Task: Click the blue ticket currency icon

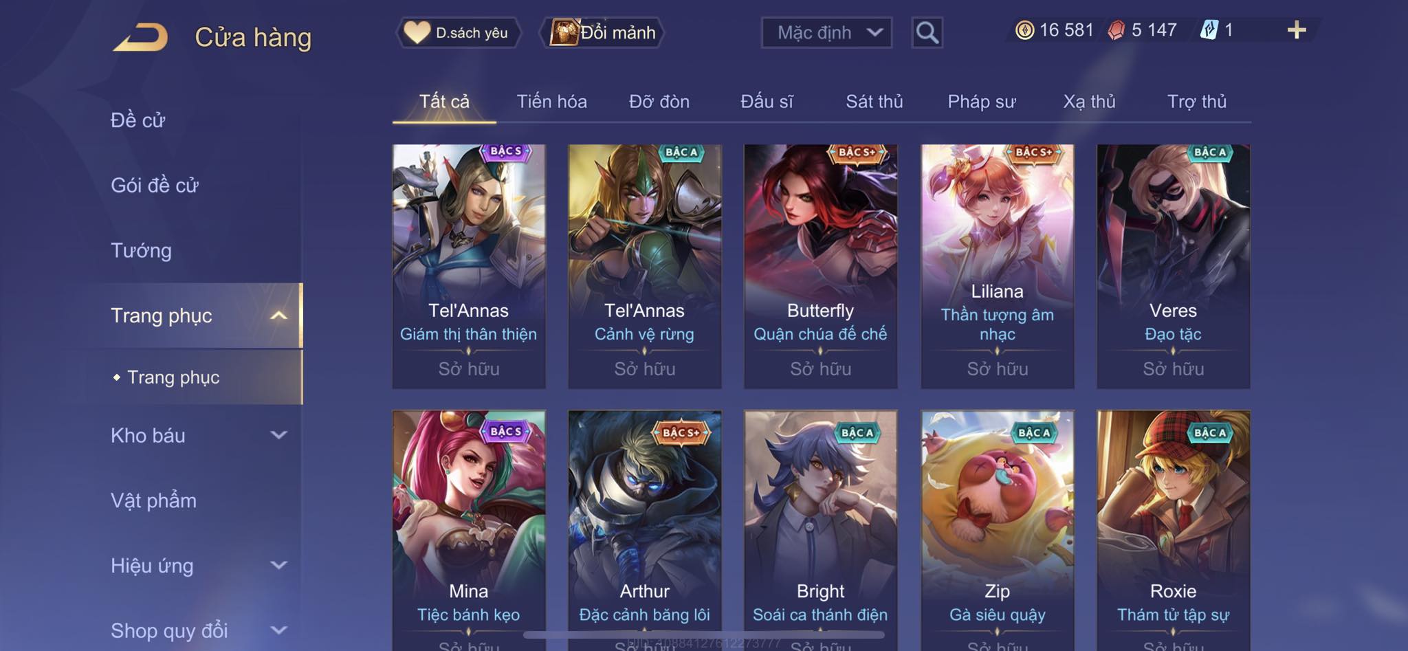Action: pos(1209,30)
